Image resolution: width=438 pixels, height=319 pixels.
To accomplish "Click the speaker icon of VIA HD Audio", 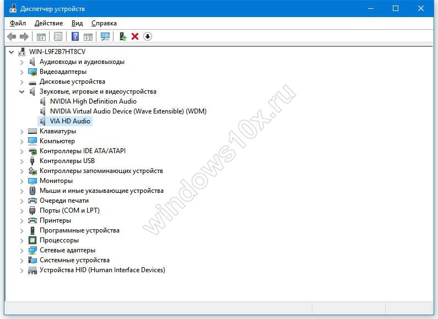I will click(43, 121).
